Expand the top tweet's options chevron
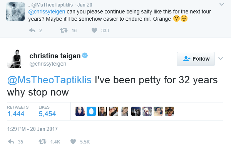 pyautogui.click(x=221, y=4)
